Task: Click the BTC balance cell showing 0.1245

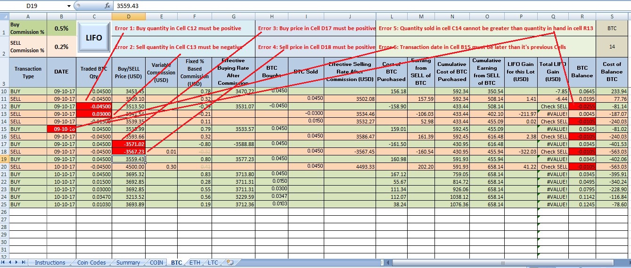Action: click(582, 204)
